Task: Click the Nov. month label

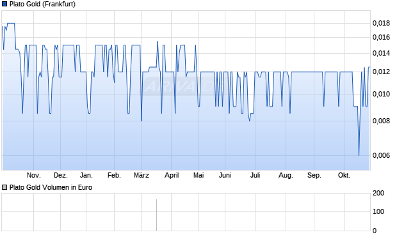Action: coord(34,175)
